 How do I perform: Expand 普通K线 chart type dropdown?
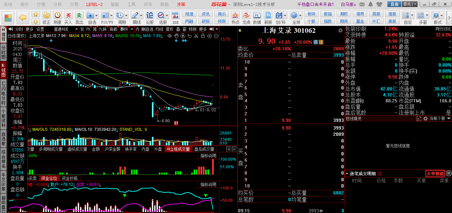[x=76, y=29]
